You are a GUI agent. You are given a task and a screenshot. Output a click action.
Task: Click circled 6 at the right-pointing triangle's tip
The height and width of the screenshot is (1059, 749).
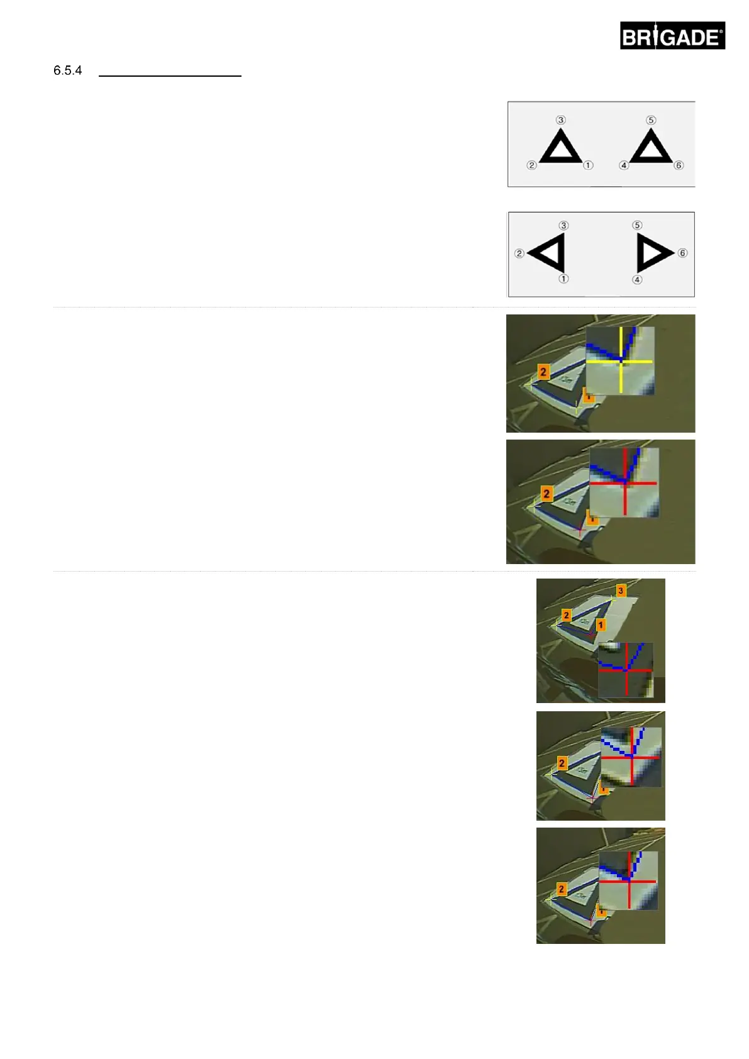pos(682,253)
